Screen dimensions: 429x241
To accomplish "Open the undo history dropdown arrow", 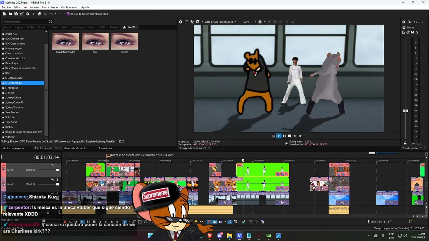I will point(55,14).
